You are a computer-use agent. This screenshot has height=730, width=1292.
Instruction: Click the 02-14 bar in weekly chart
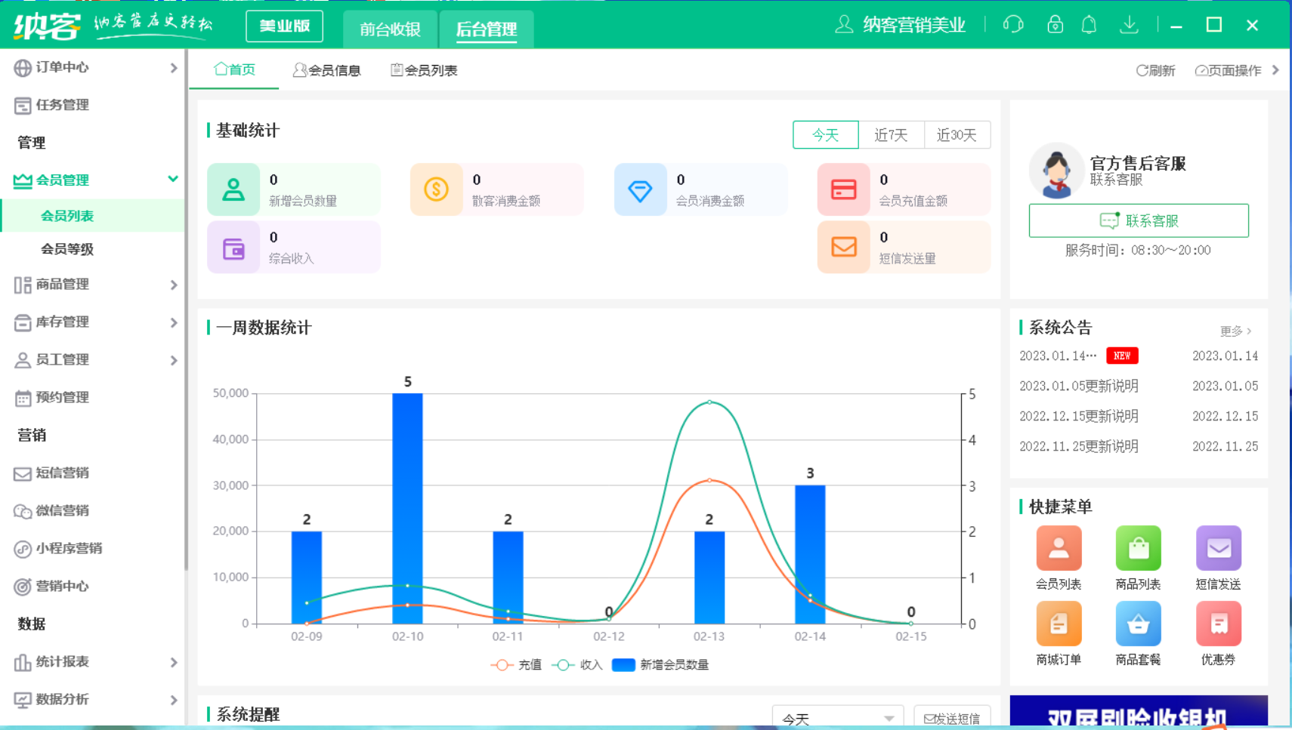click(x=810, y=555)
